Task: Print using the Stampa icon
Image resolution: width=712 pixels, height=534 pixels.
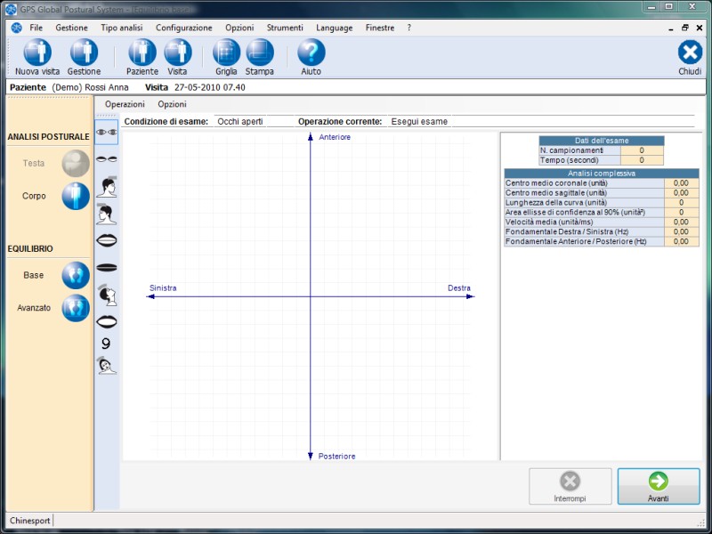Action: 260,53
